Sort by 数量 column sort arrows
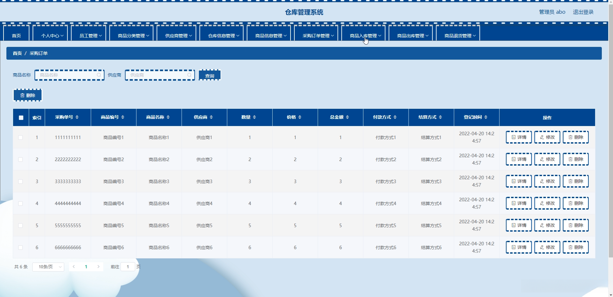The image size is (613, 297). (x=254, y=117)
